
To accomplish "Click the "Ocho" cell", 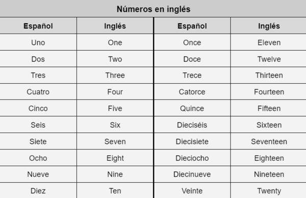I will point(38,158).
